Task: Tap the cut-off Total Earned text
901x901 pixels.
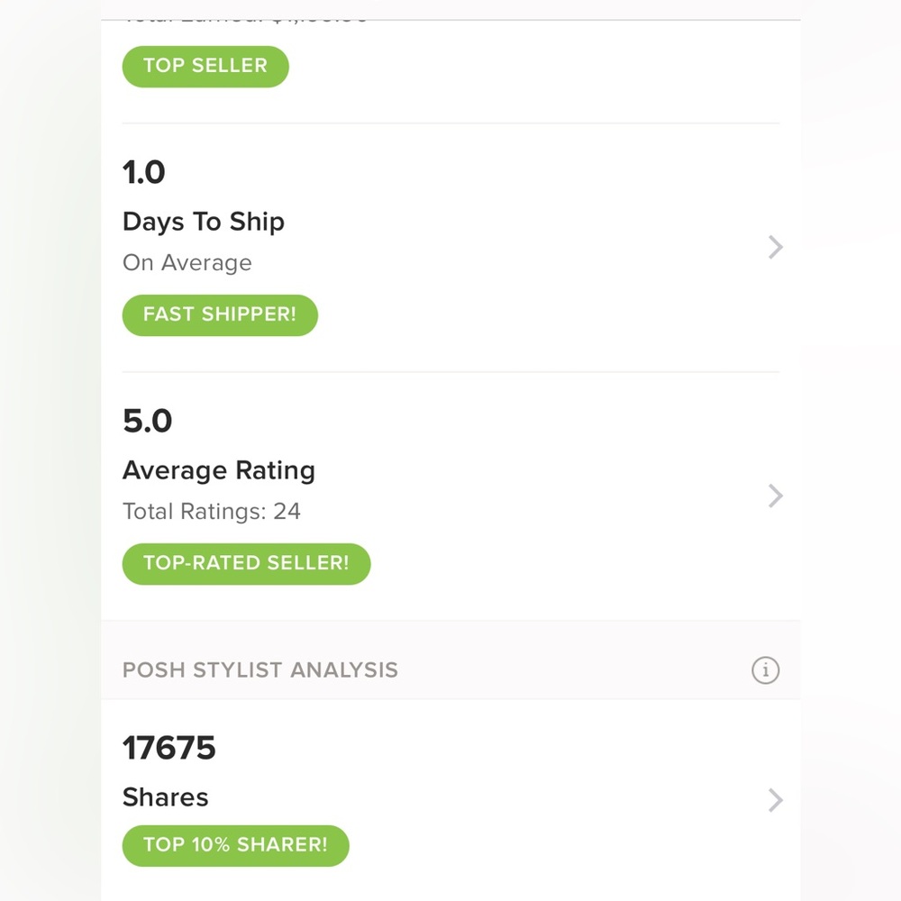Action: coord(245,20)
